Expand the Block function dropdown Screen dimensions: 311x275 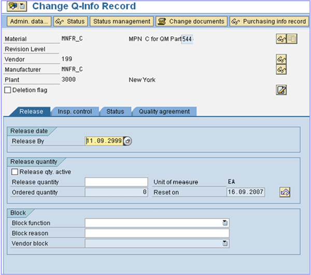(225, 223)
